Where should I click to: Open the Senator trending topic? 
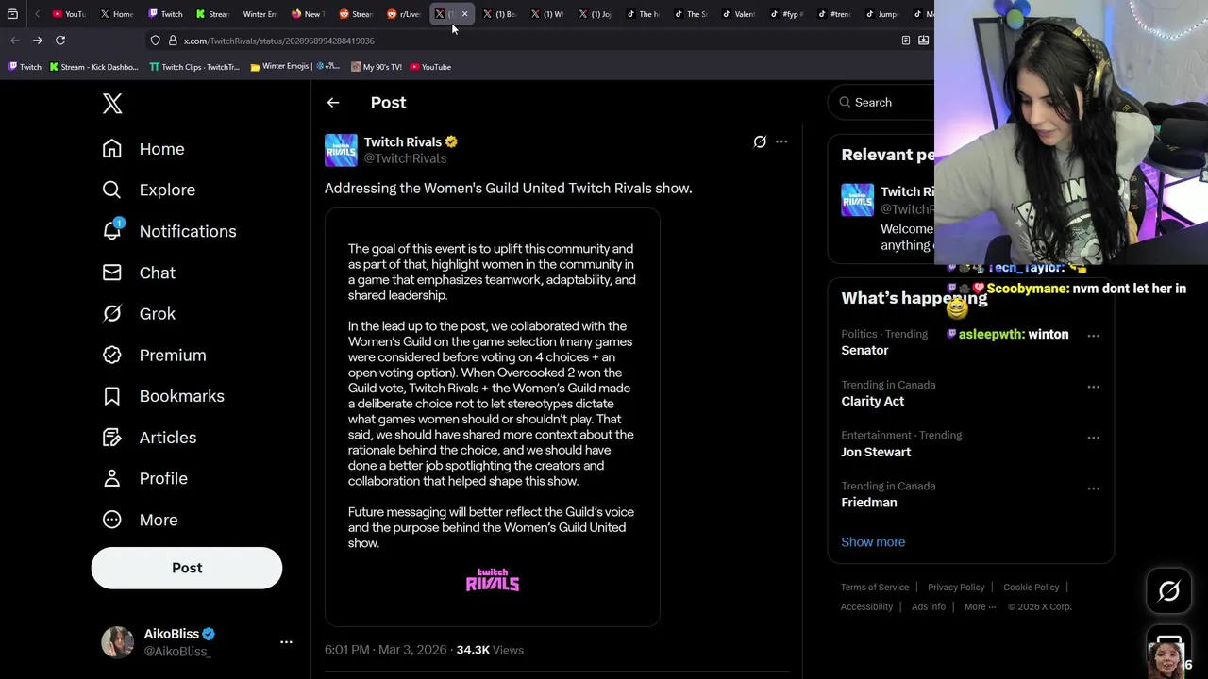[x=864, y=350]
